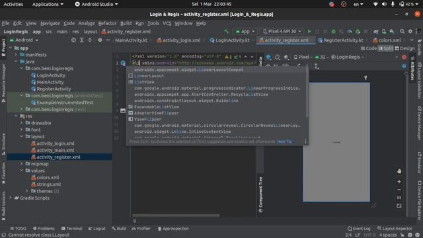This screenshot has height=238, width=423.
Task: Open API level 32 dropdown in preview
Action: tap(322, 57)
